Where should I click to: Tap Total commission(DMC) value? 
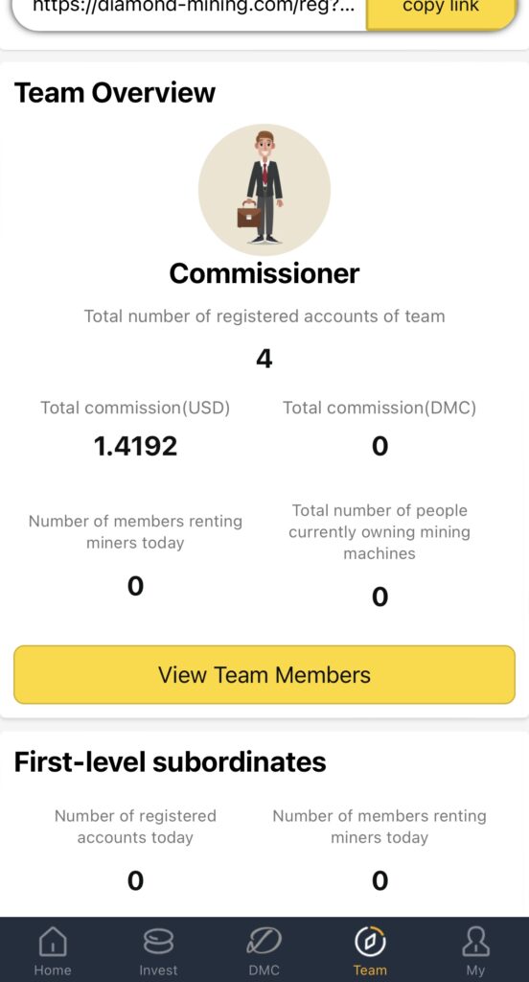point(380,446)
